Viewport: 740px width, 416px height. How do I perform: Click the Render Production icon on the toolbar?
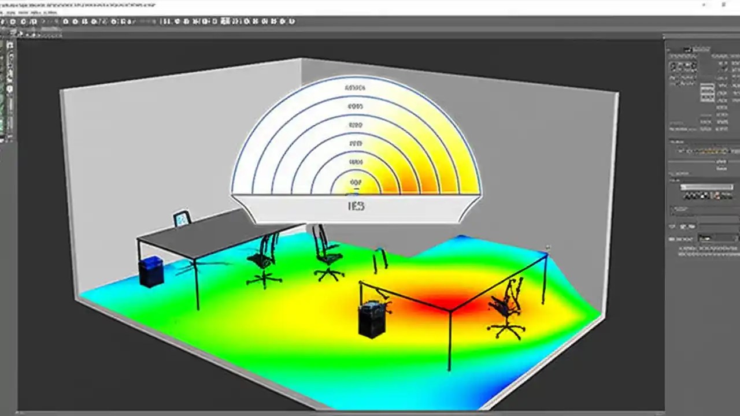[x=292, y=22]
